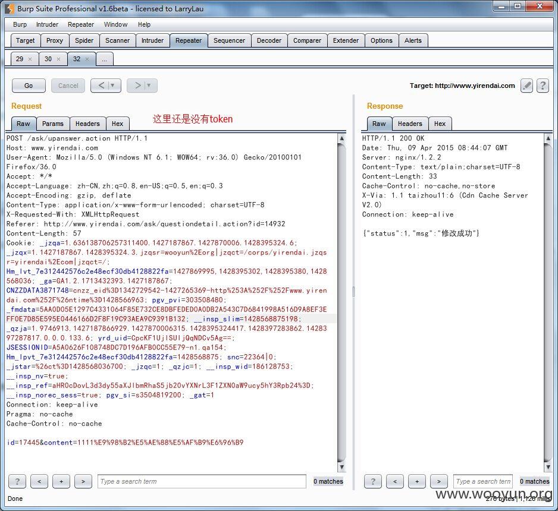Viewport: 558px width, 511px height.
Task: Go back in request history
Action: point(101,86)
